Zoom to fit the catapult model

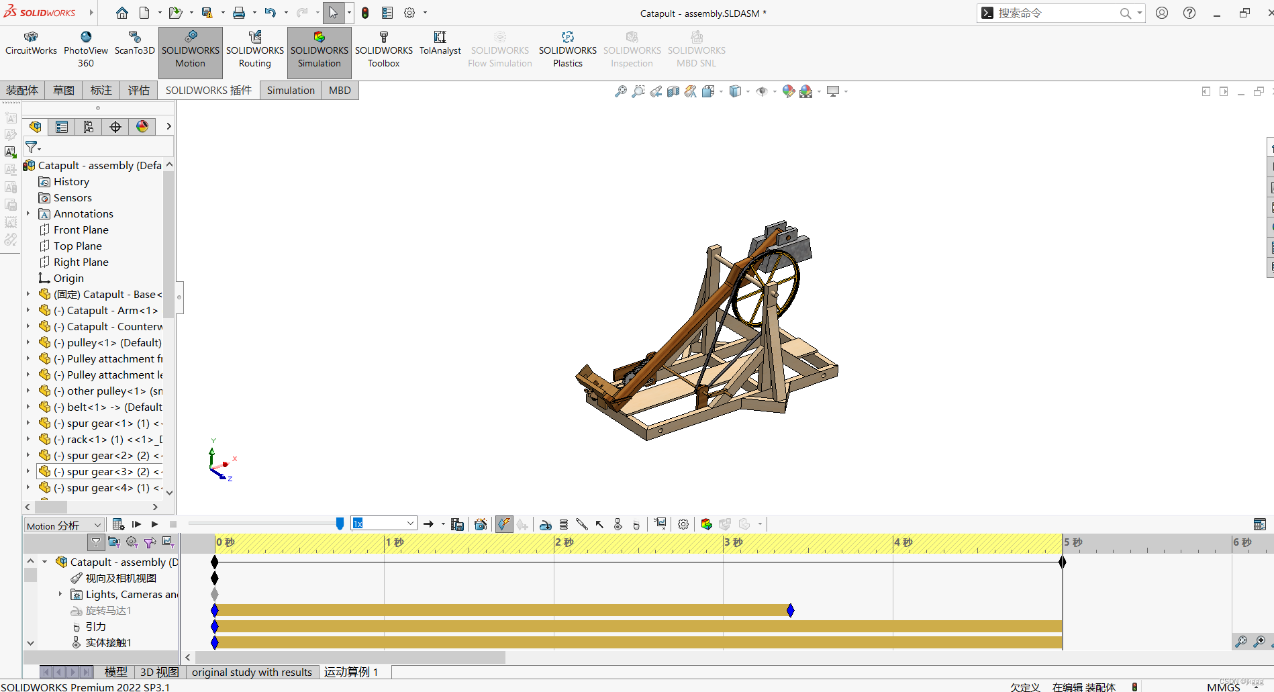(x=620, y=91)
